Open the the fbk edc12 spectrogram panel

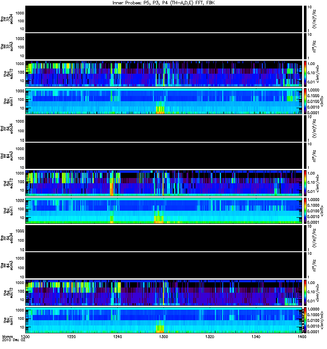[x=164, y=293]
